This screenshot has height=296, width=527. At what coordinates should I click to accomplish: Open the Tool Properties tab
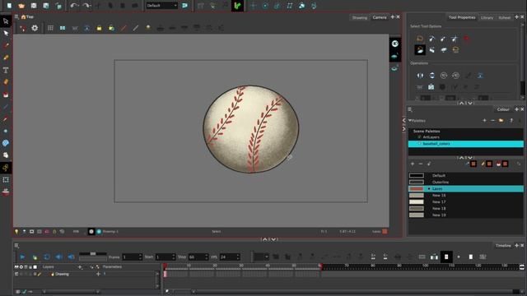point(462,17)
